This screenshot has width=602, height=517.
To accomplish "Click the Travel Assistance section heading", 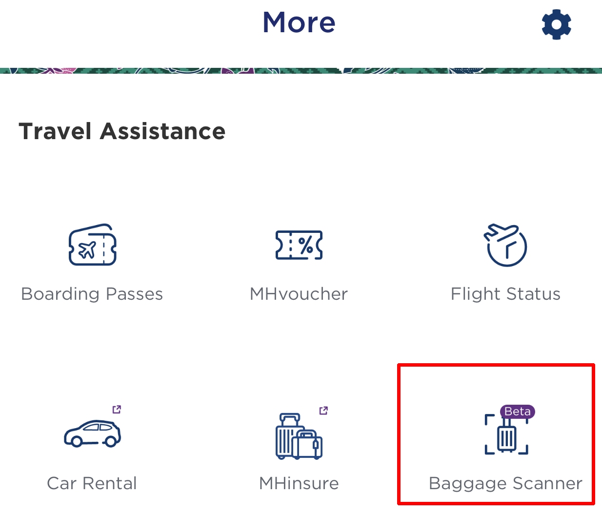I will click(x=122, y=131).
